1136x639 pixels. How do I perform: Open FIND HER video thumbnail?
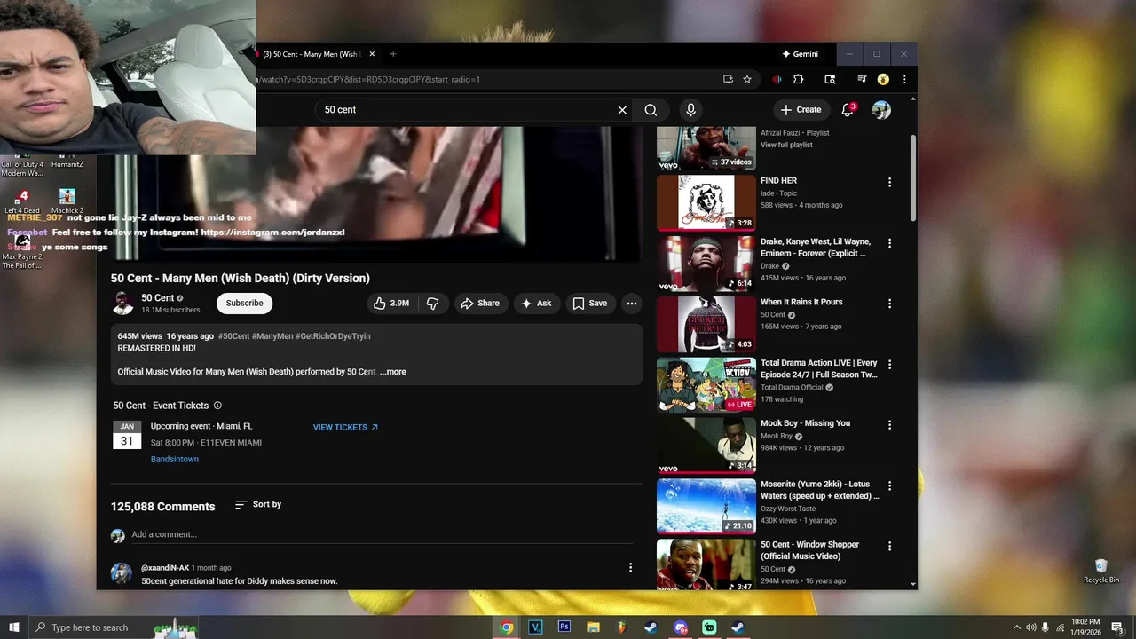706,202
